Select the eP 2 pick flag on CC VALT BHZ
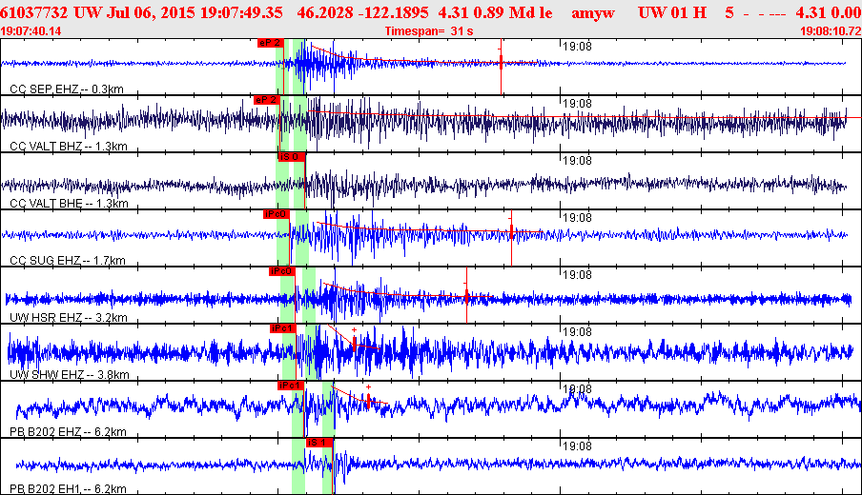The height and width of the screenshot is (495, 862). 267,100
